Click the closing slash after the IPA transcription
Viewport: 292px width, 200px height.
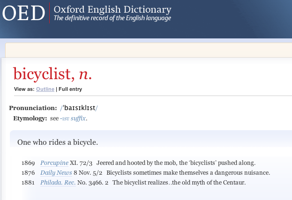click(x=97, y=108)
